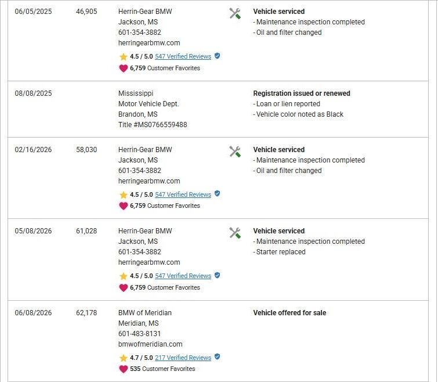Open 547 Verified Reviews link in 05/08/2026 entry
This screenshot has height=382, width=438.
click(x=183, y=276)
